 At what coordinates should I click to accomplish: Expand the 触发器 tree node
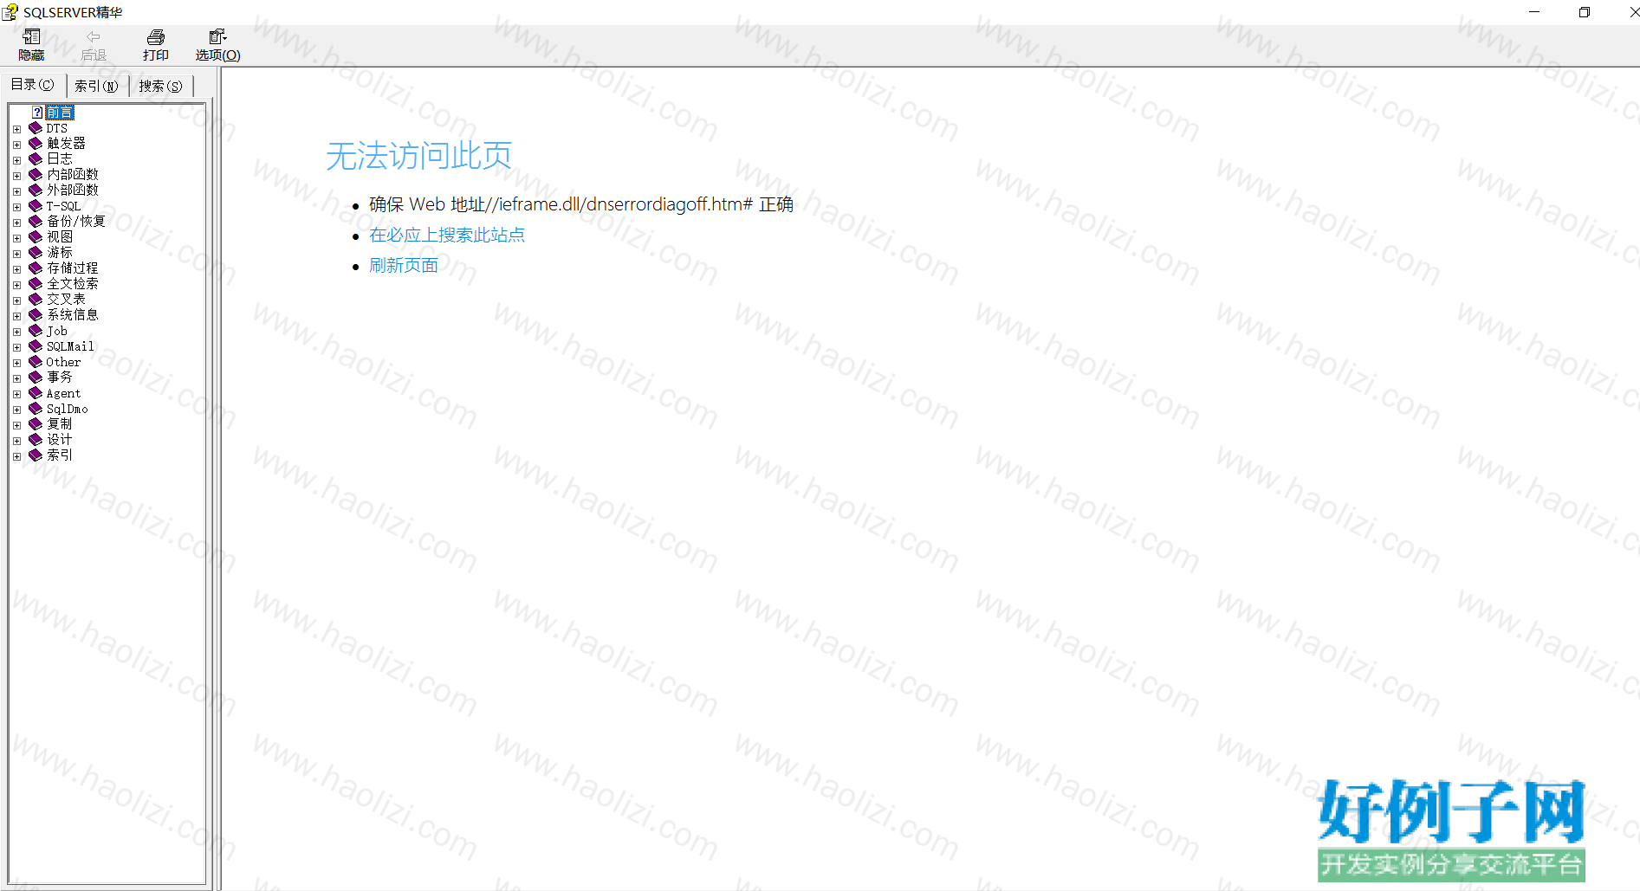pyautogui.click(x=16, y=145)
